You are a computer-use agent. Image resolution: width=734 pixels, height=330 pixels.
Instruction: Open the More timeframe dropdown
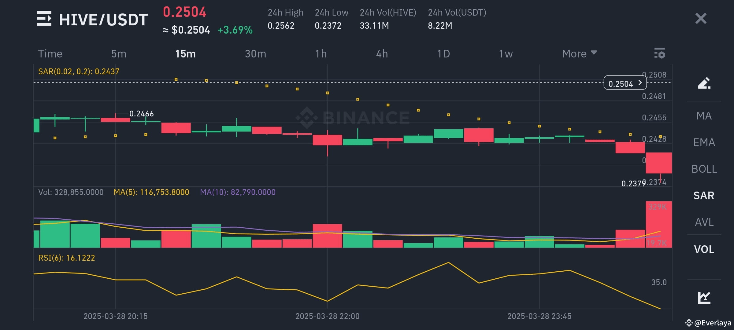579,53
